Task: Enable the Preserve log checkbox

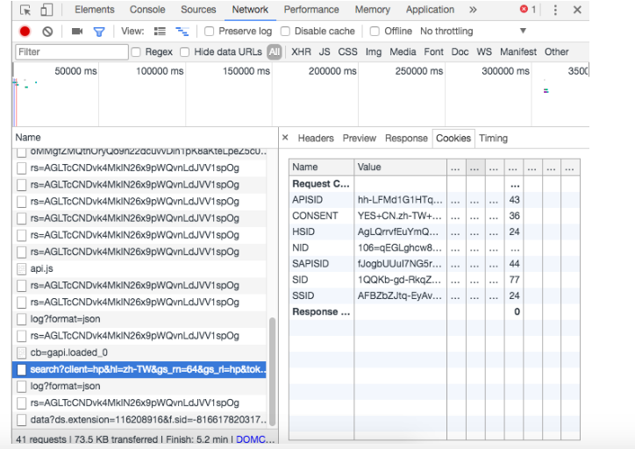Action: click(209, 32)
